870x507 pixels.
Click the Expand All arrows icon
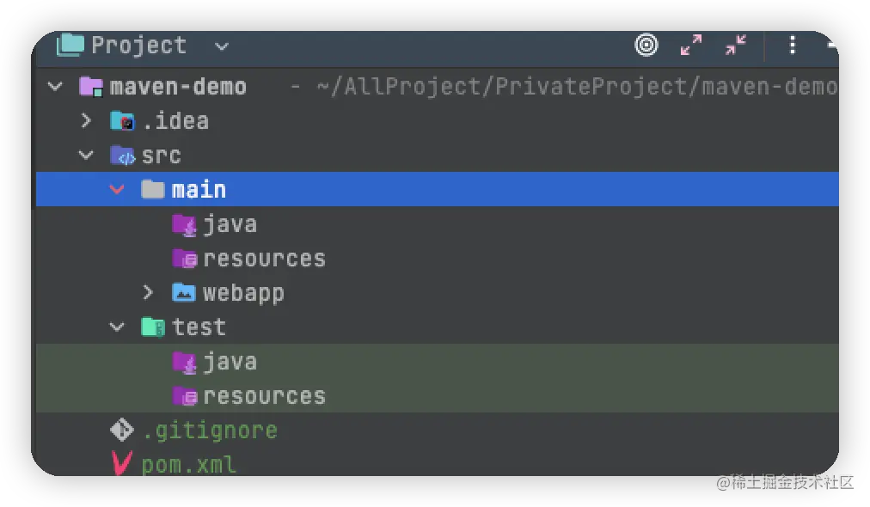coord(691,45)
